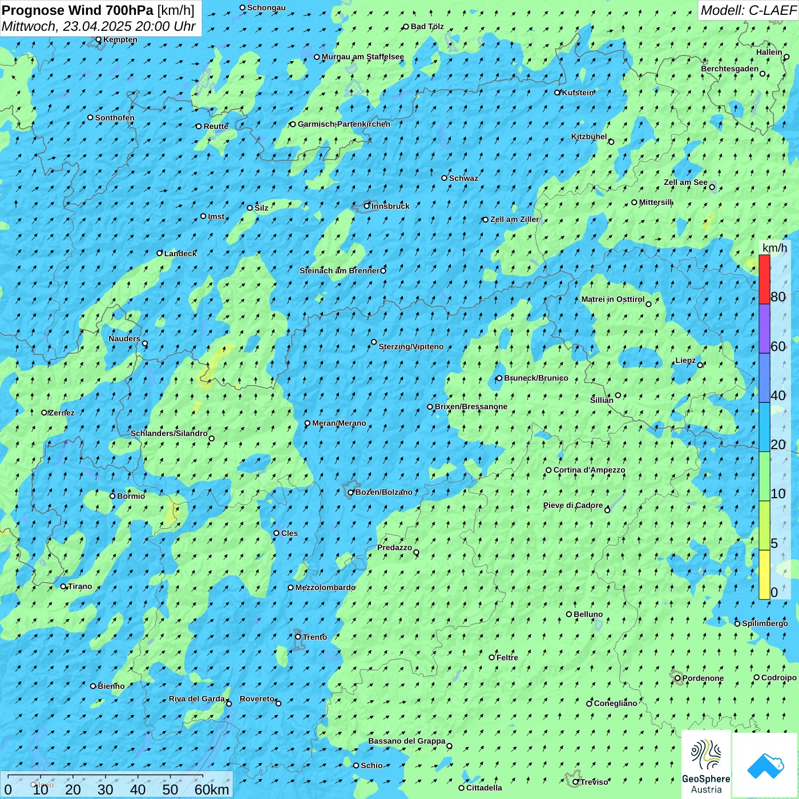Image resolution: width=799 pixels, height=799 pixels.
Task: Click the Pordenone city label
Action: pyautogui.click(x=703, y=679)
